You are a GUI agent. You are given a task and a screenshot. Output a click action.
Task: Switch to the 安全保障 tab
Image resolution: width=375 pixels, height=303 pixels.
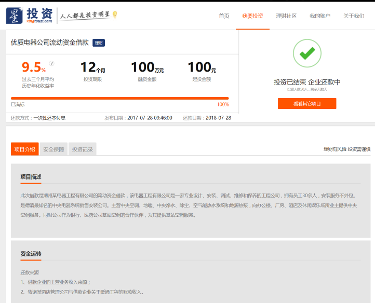click(x=53, y=149)
